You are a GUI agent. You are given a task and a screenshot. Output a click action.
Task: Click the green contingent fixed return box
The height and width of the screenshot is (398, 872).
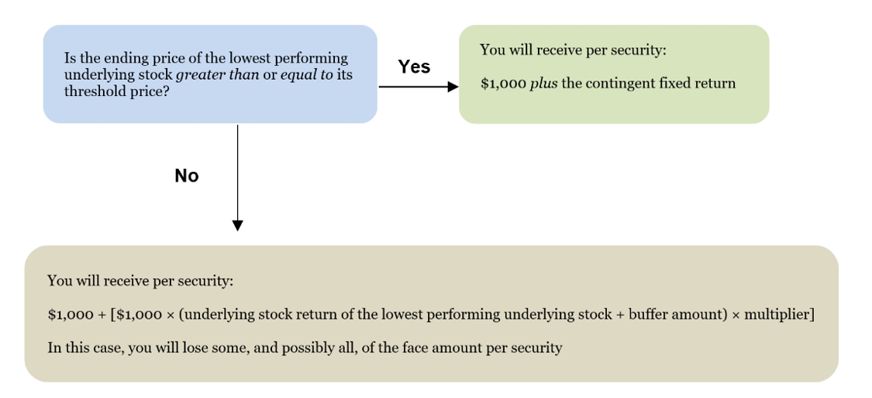(x=614, y=74)
